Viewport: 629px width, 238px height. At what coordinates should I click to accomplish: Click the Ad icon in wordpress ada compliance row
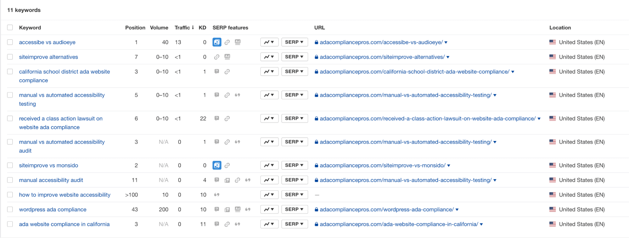[x=238, y=209]
